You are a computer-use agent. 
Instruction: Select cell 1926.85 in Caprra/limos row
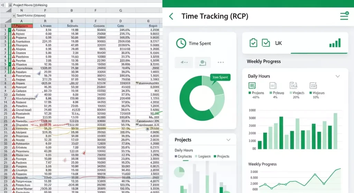click(x=46, y=68)
